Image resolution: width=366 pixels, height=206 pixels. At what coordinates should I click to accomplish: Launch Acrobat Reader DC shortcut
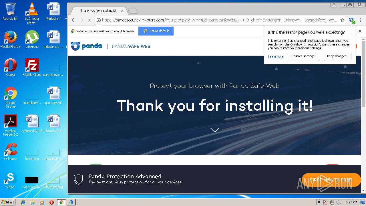tap(10, 125)
